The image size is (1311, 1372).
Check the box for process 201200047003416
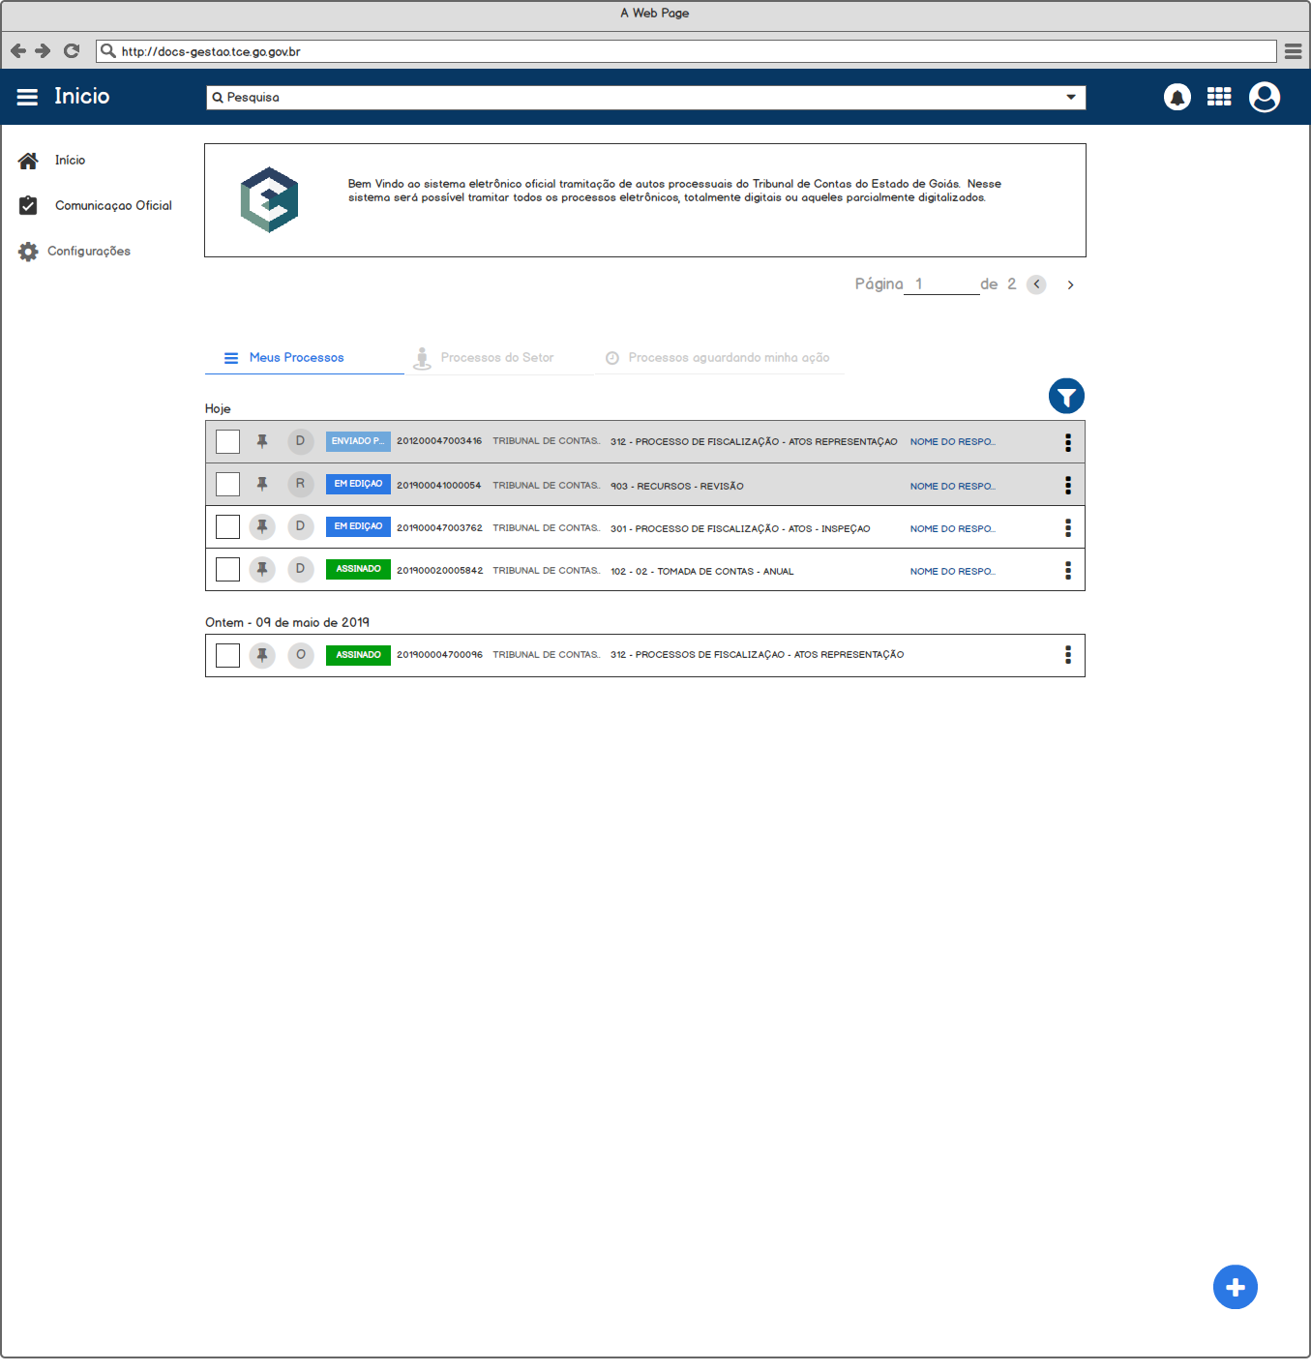[227, 442]
